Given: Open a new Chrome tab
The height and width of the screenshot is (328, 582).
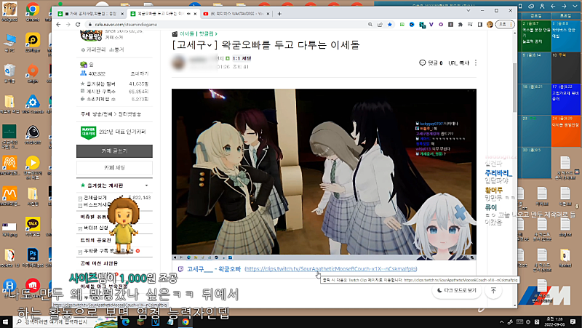Looking at the screenshot, I should pos(279,14).
